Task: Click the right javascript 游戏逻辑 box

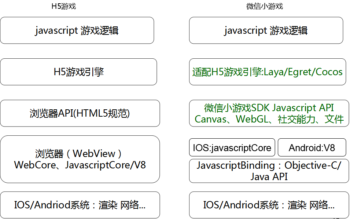Action: pos(266,30)
